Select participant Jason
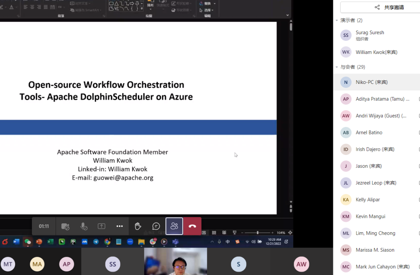The width and height of the screenshot is (420, 275). coord(376,166)
